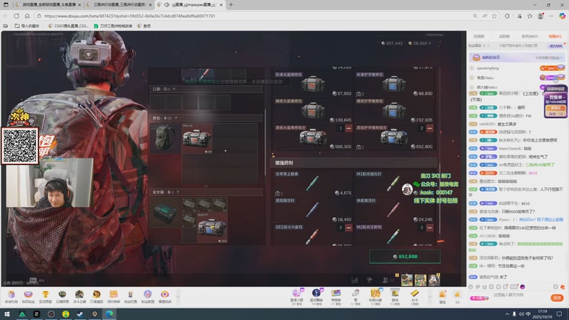Image resolution: width=569 pixels, height=320 pixels.
Task: Switch to the first Douyu game live tab
Action: click(x=48, y=5)
